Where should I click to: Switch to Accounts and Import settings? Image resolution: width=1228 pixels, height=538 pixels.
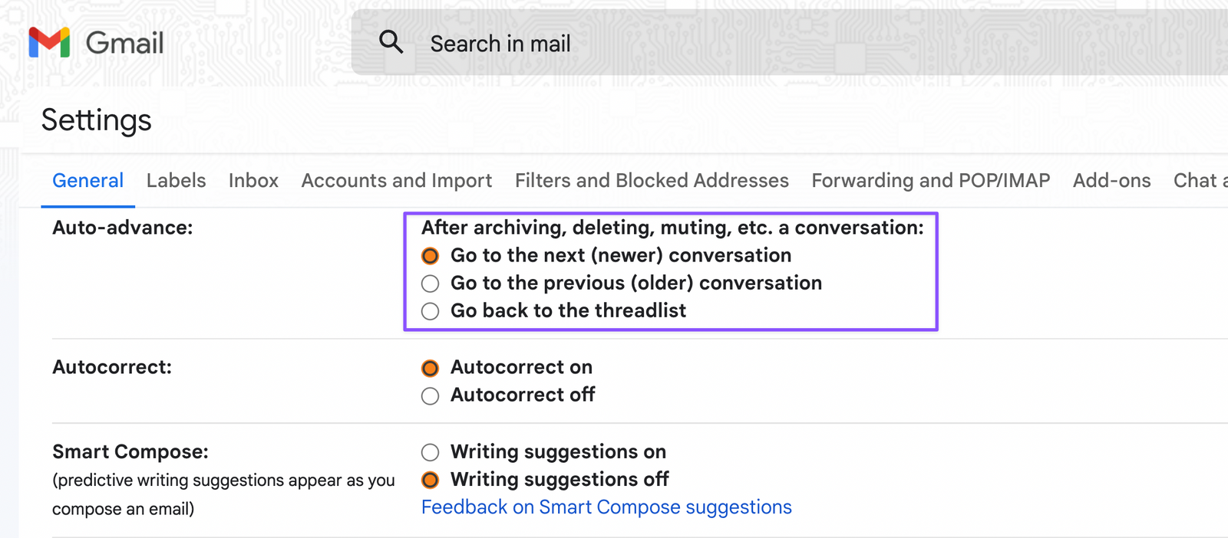pyautogui.click(x=396, y=180)
